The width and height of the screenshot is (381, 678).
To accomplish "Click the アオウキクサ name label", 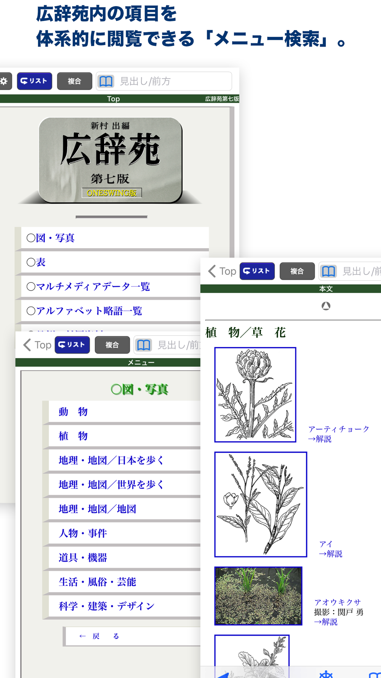I will [x=338, y=602].
